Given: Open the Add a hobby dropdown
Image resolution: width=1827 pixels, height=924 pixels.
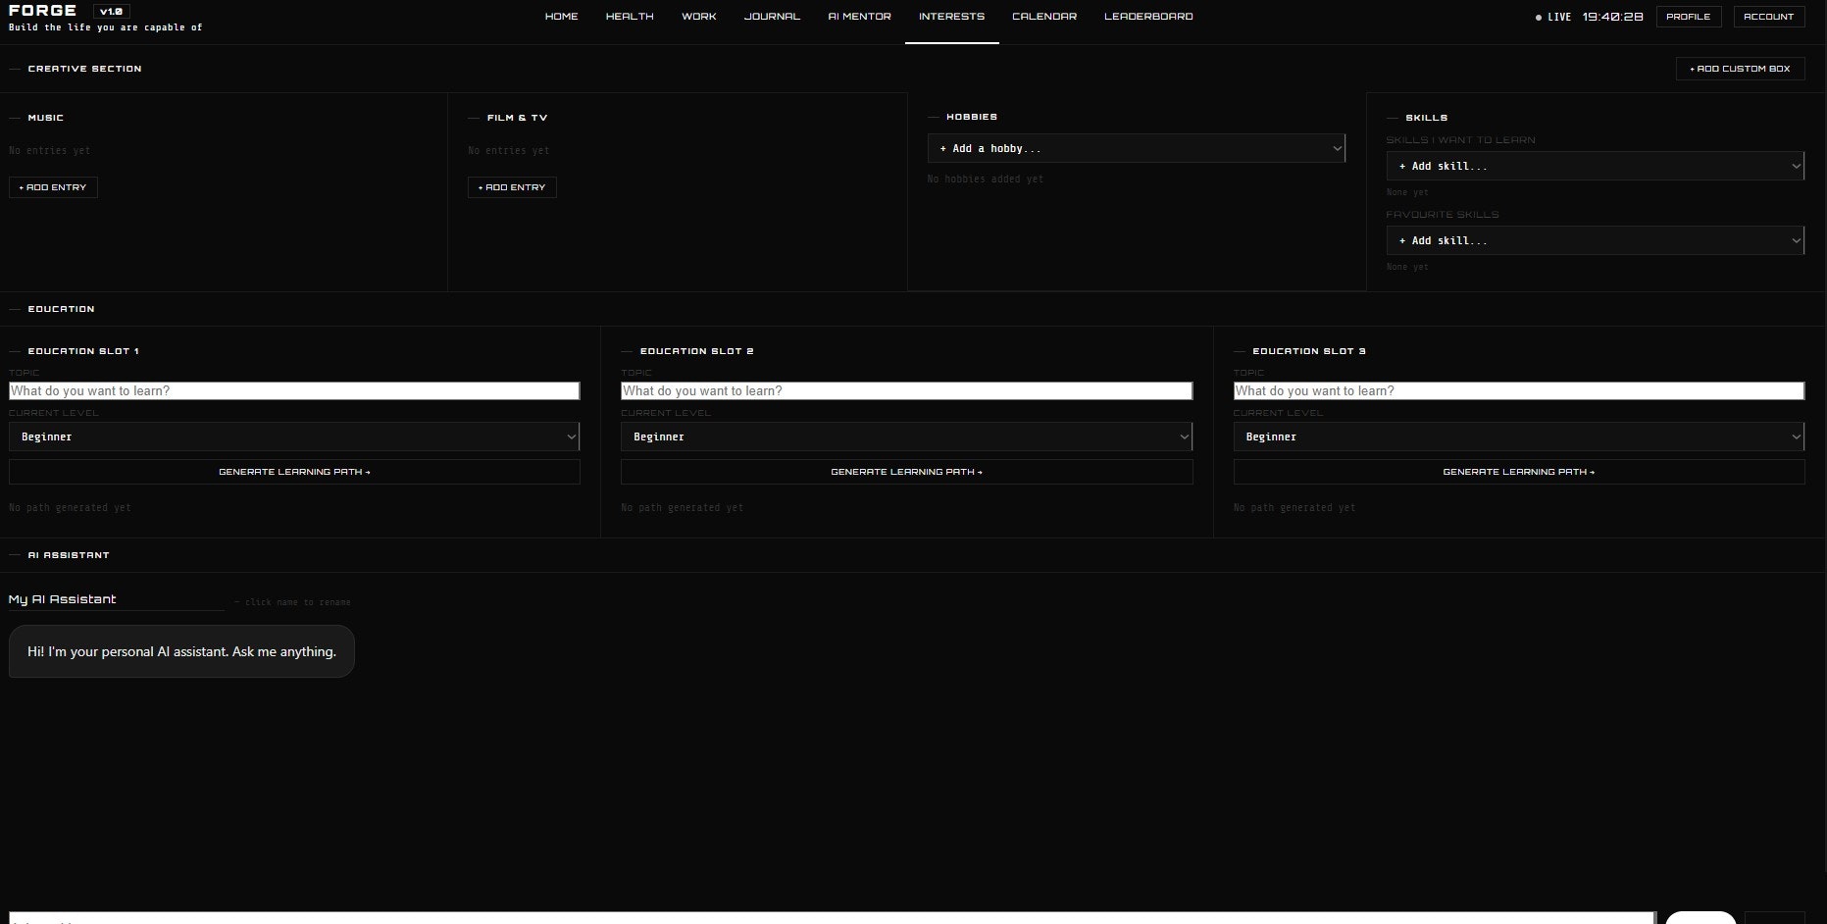Looking at the screenshot, I should pyautogui.click(x=1136, y=148).
